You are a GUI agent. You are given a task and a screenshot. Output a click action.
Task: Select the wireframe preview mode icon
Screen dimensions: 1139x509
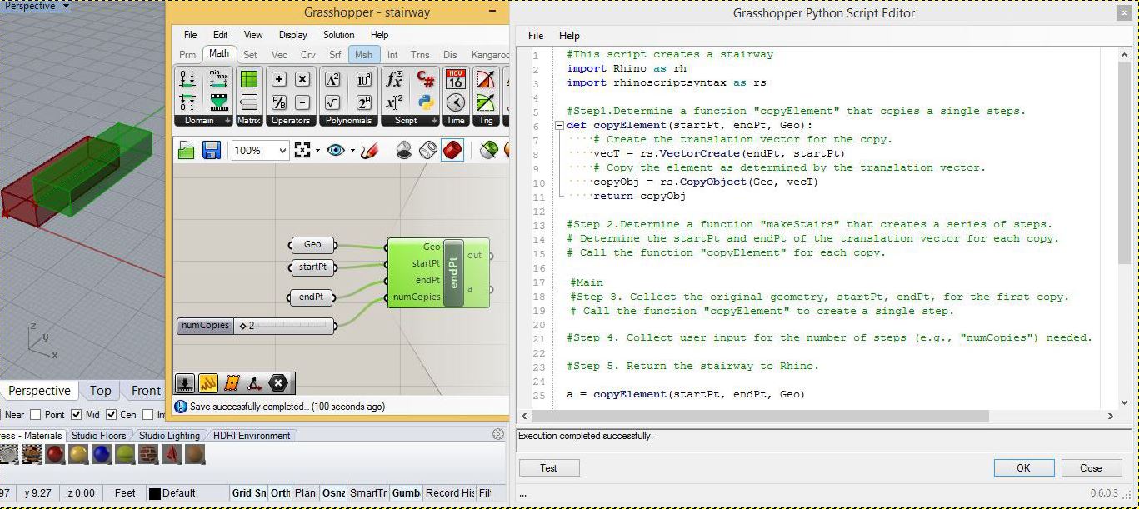click(427, 151)
